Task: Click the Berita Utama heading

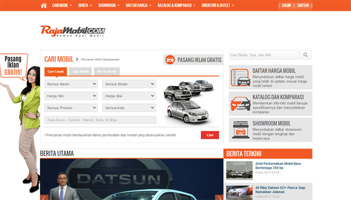Action: pos(57,153)
